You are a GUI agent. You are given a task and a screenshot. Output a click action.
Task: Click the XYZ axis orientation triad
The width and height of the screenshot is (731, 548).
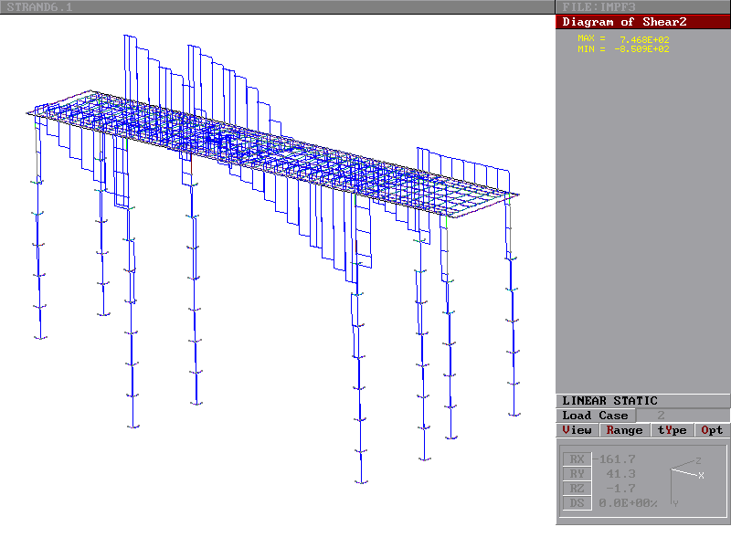coord(685,477)
